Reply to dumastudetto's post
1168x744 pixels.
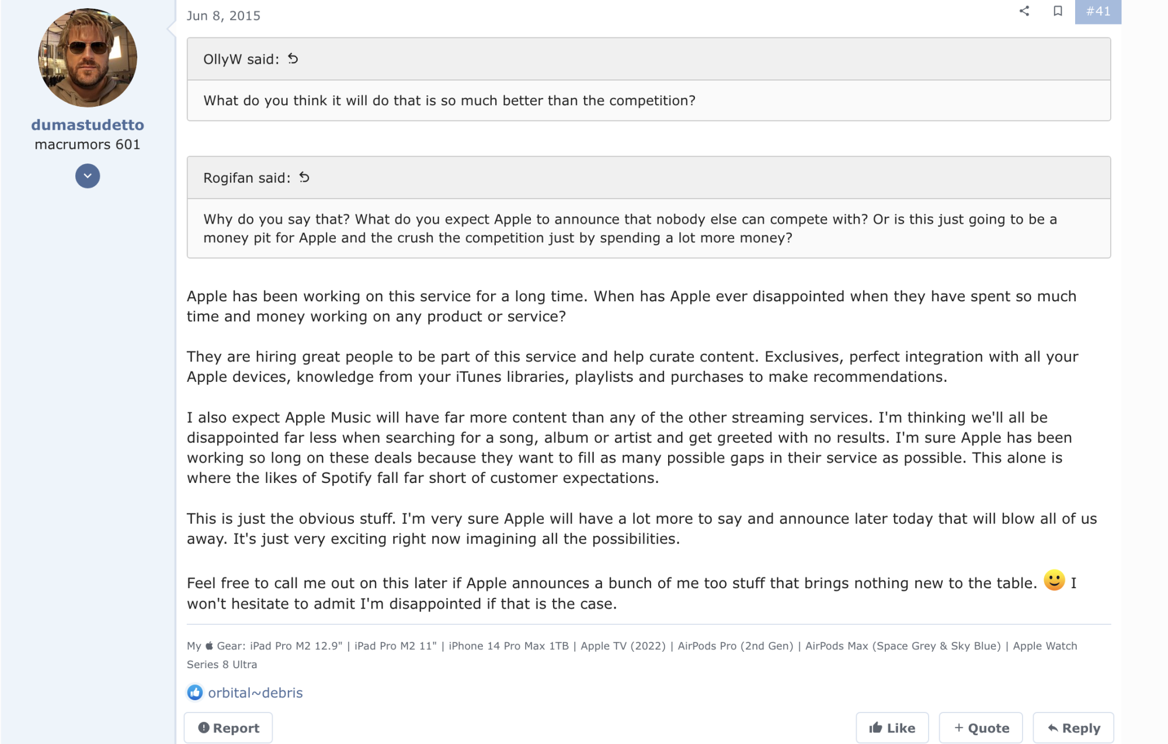(1073, 728)
